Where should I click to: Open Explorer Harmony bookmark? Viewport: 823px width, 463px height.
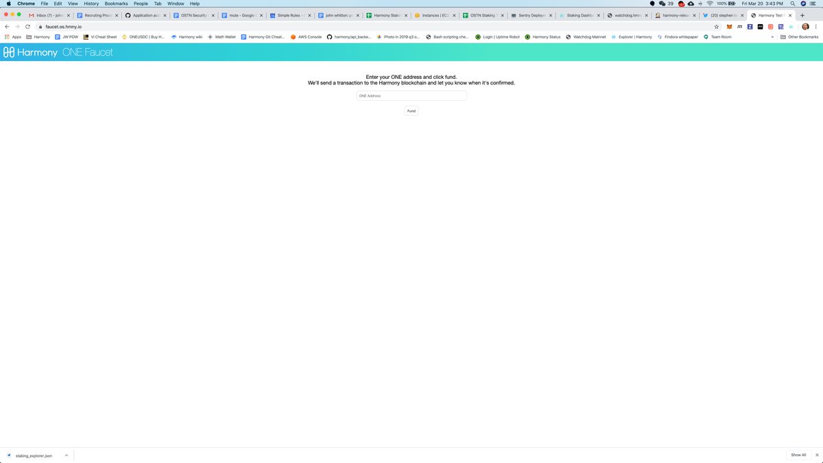pos(632,36)
